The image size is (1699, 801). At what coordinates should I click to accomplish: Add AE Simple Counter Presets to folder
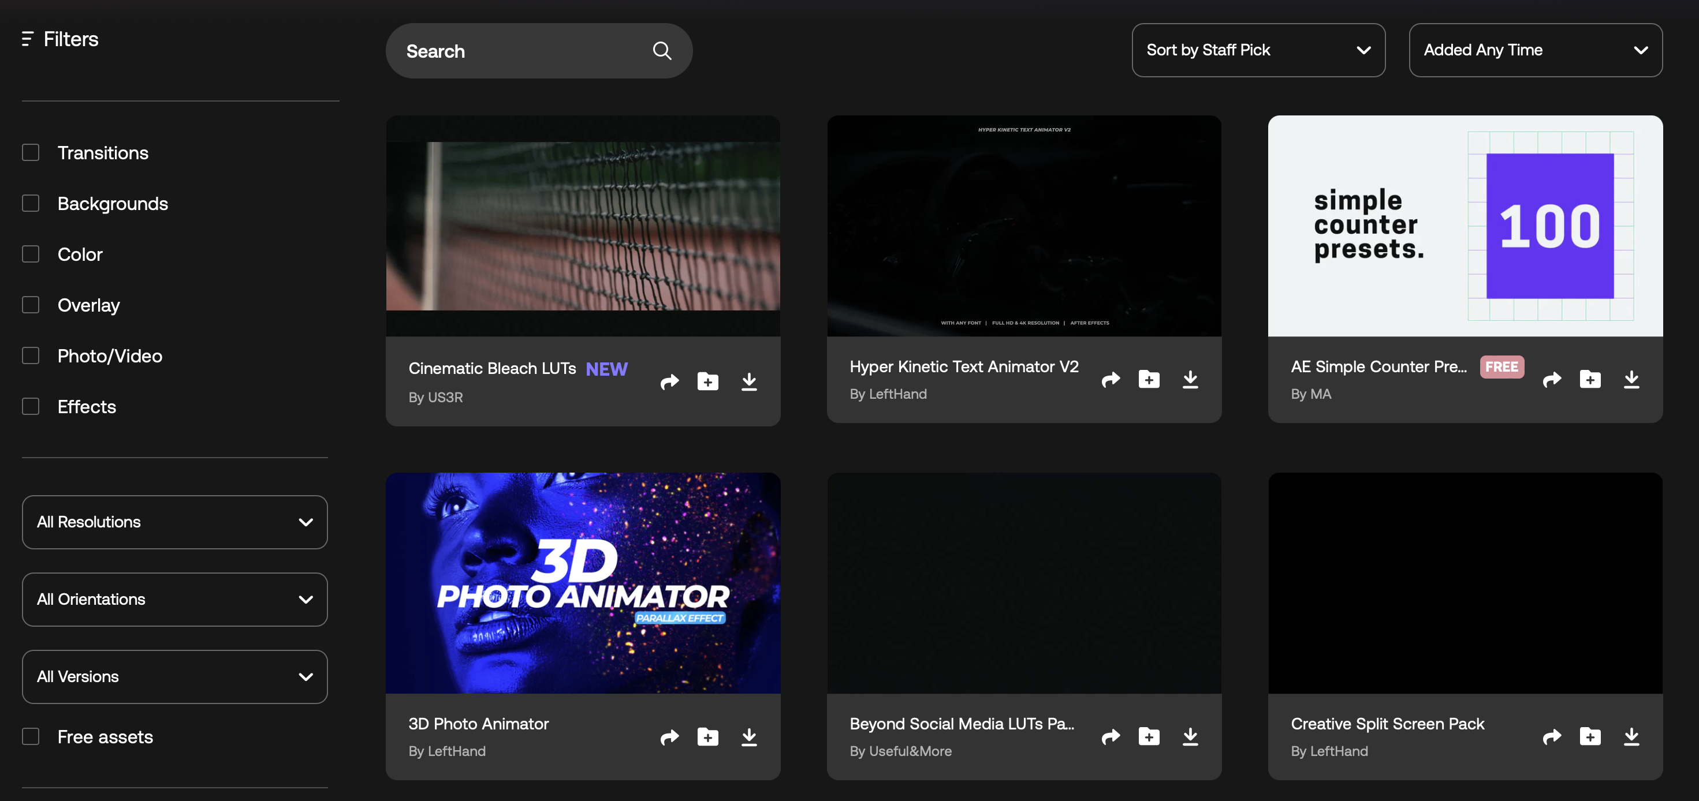(1589, 380)
